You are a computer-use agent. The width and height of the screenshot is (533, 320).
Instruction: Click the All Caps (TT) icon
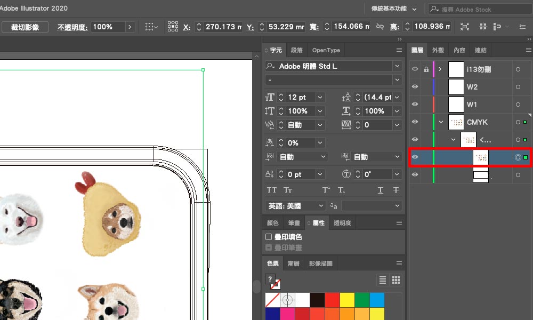tap(272, 190)
